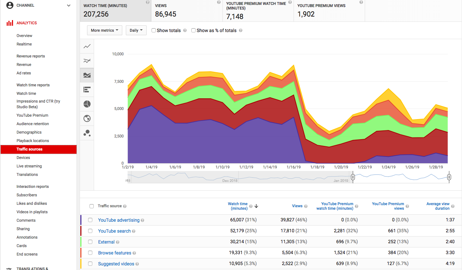462x270 pixels.
Task: Click the sort arrow on Watch time column
Action: coord(256,206)
